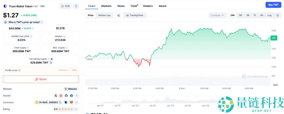Click the AI icon beside 'Why is TWT's price up today?'
284x114 pixels.
6,22
